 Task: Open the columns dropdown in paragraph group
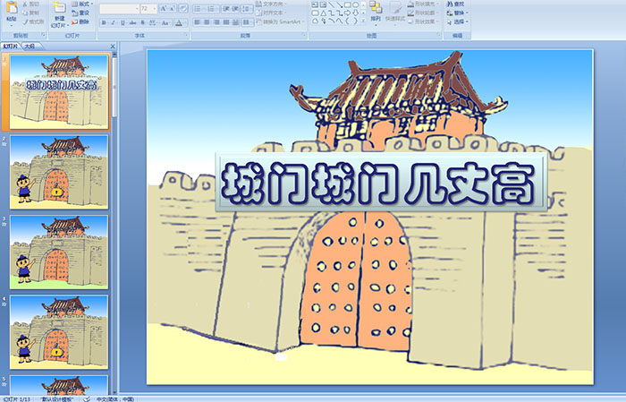coord(248,22)
